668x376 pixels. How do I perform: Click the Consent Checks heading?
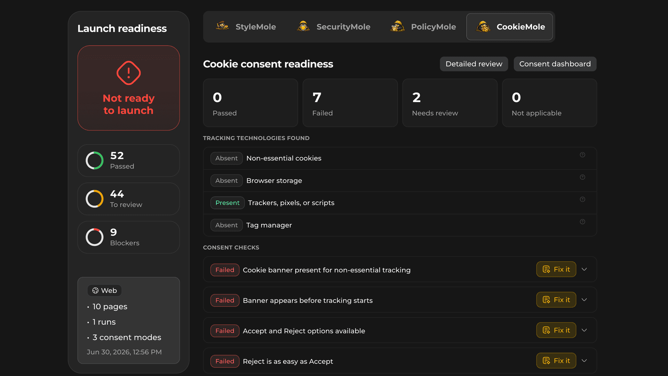(231, 248)
